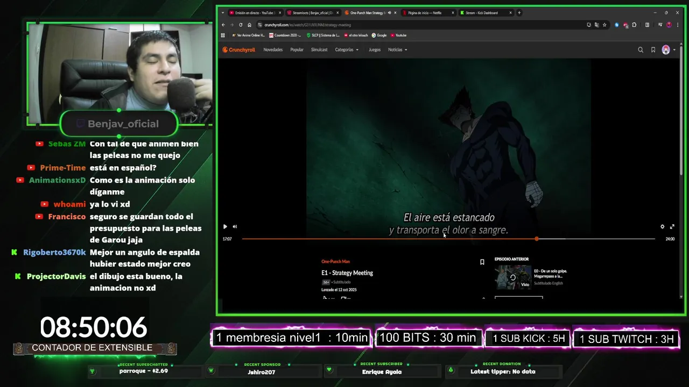Screen dimensions: 689x387
Task: Click the 24:00 duration text
Action: pyautogui.click(x=670, y=239)
